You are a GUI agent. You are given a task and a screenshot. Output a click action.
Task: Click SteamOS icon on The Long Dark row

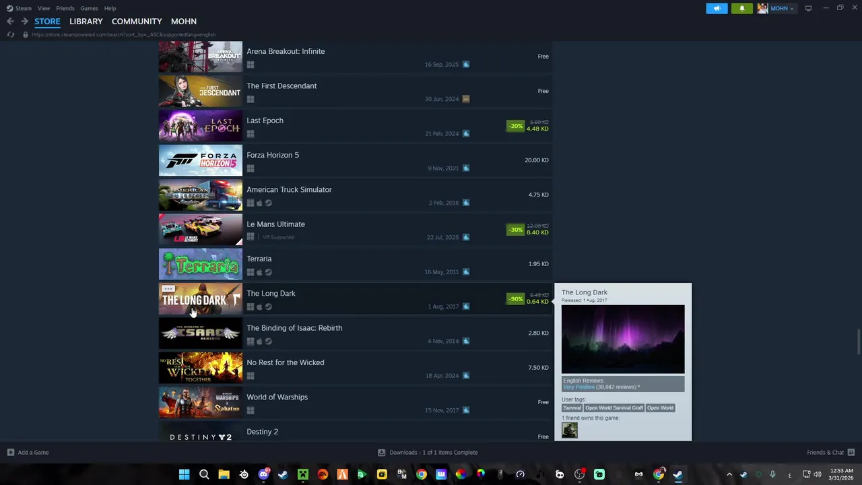[268, 306]
